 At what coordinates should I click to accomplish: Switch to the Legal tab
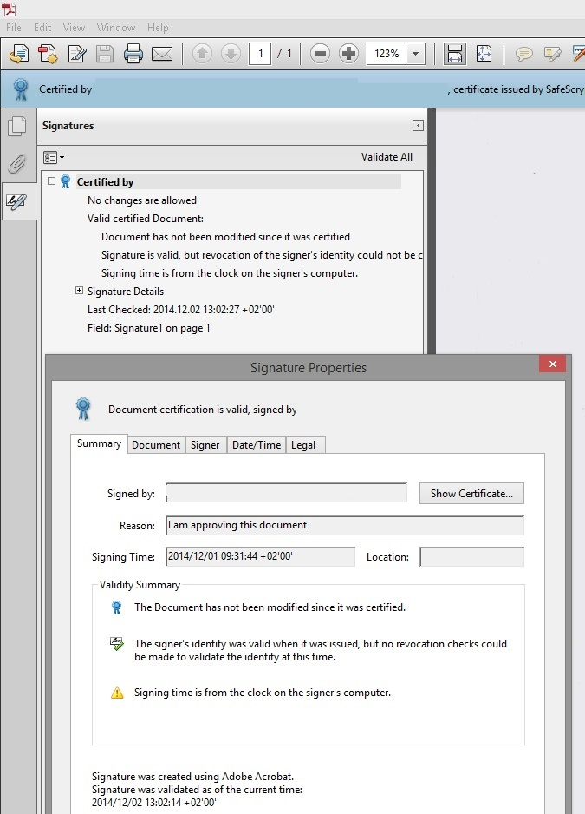pyautogui.click(x=303, y=445)
